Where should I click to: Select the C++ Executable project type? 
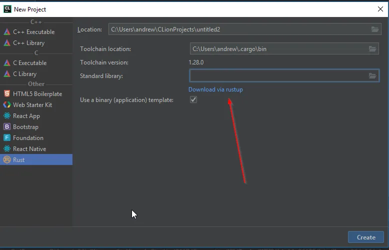click(x=36, y=31)
